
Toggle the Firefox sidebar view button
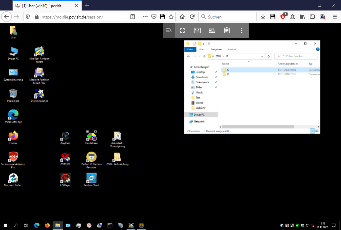click(312, 17)
